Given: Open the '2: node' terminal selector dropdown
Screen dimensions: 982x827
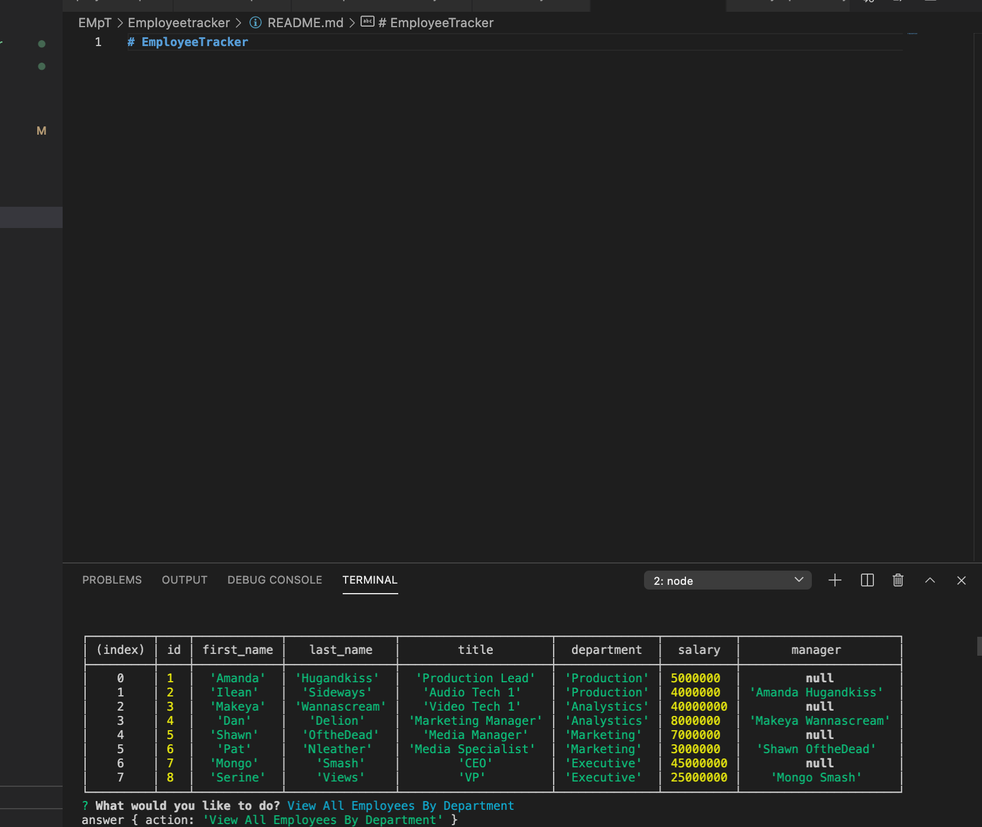Looking at the screenshot, I should (x=727, y=580).
